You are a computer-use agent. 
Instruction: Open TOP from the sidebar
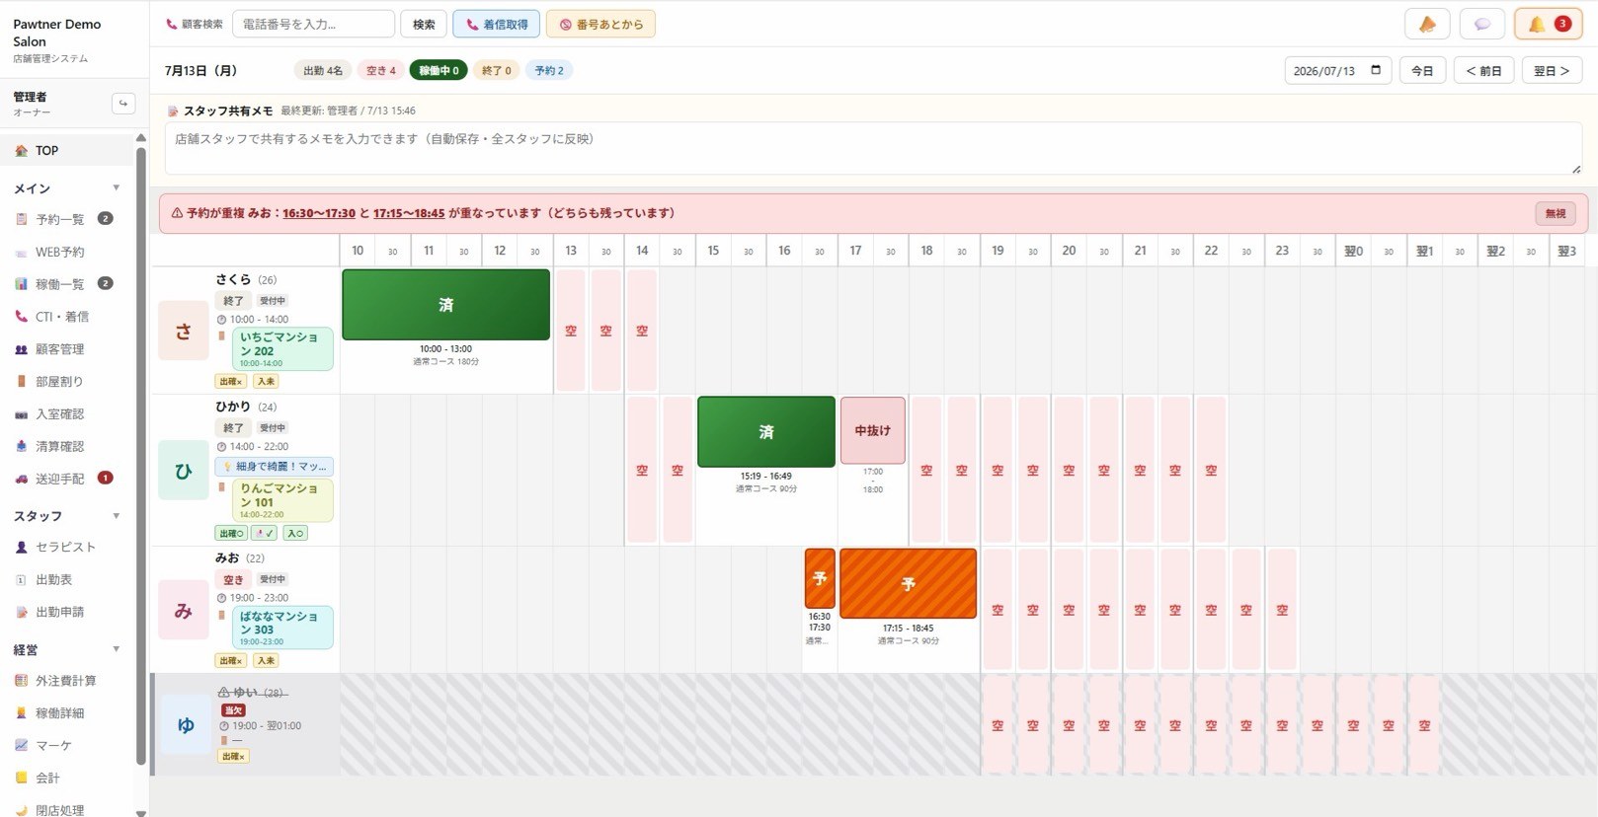[x=67, y=150]
